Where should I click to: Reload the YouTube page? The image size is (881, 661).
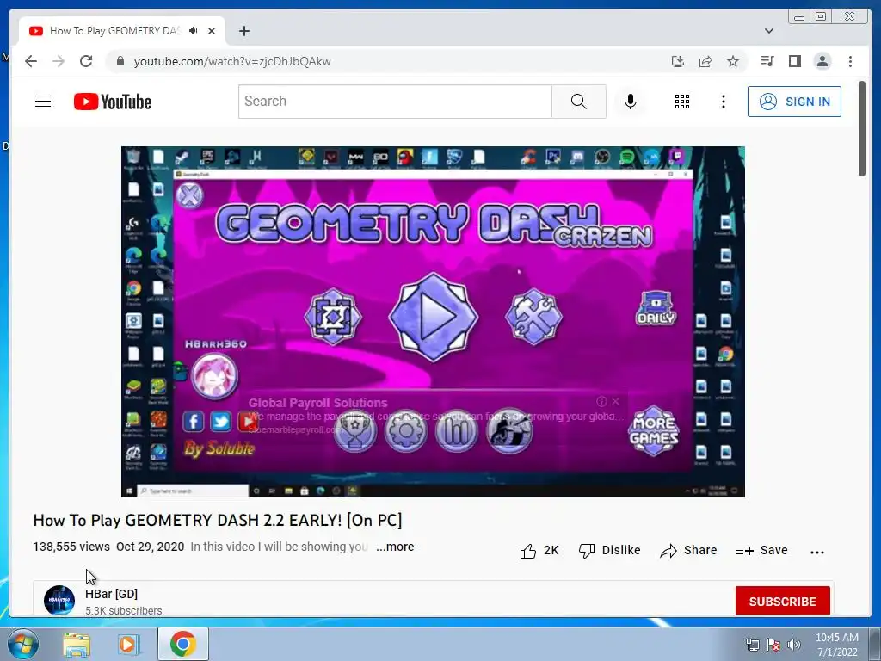[86, 61]
